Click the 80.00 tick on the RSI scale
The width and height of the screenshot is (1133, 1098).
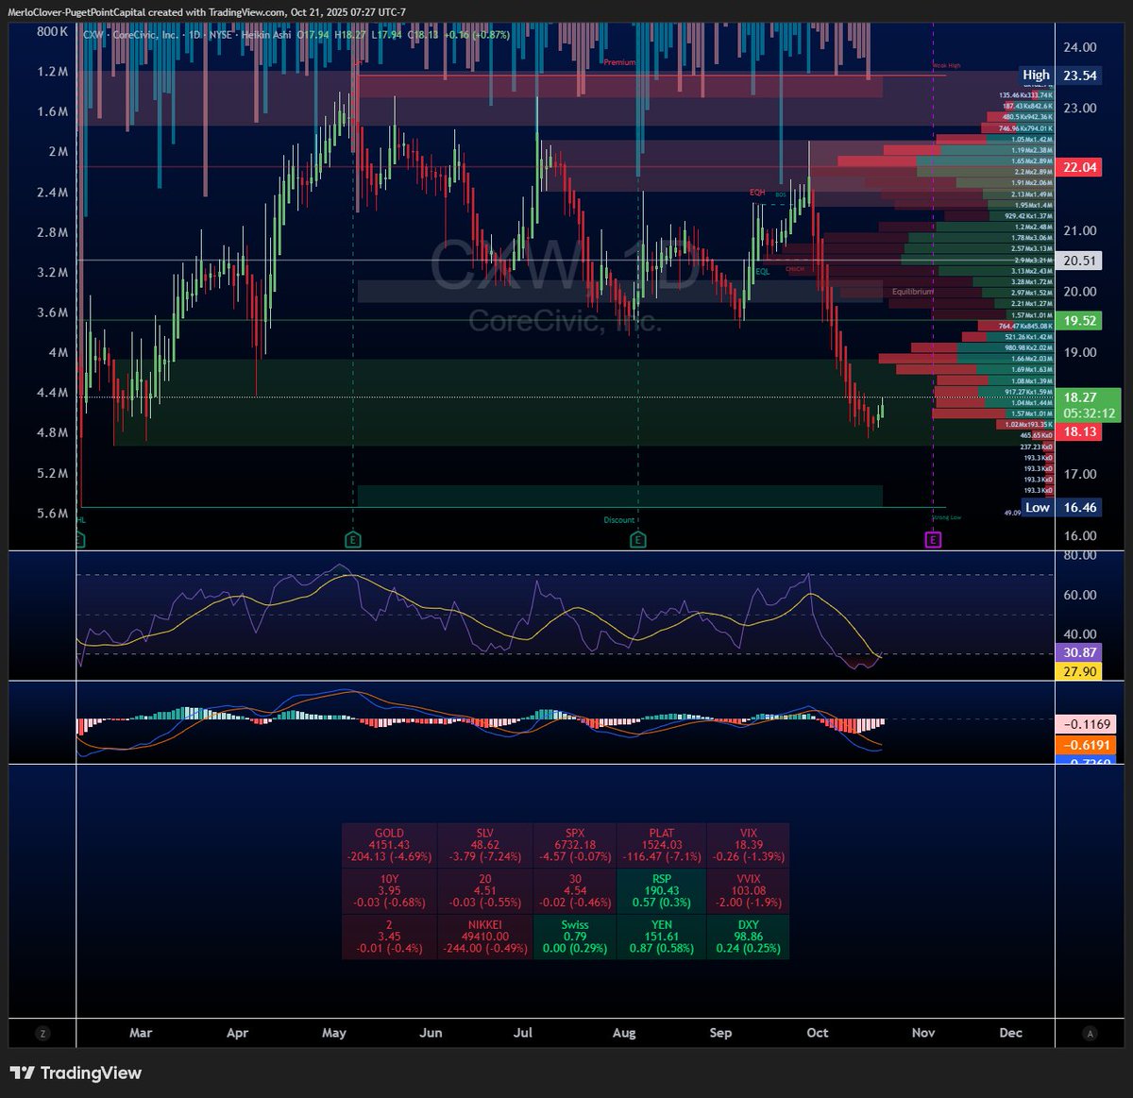tap(1080, 555)
